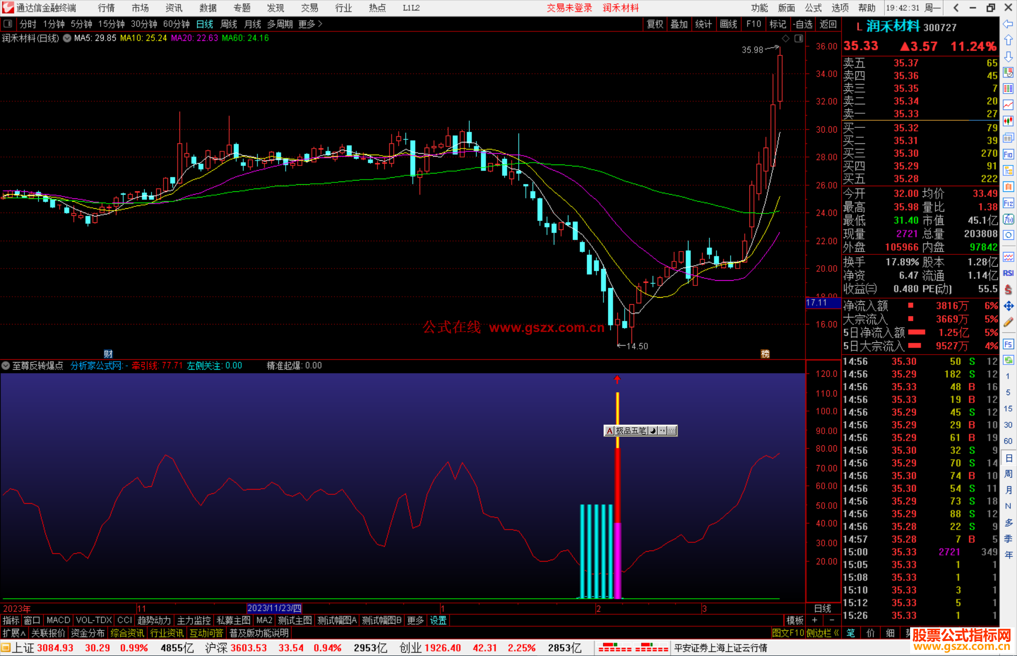Expand the 扩展 panel at bottom

coord(14,633)
